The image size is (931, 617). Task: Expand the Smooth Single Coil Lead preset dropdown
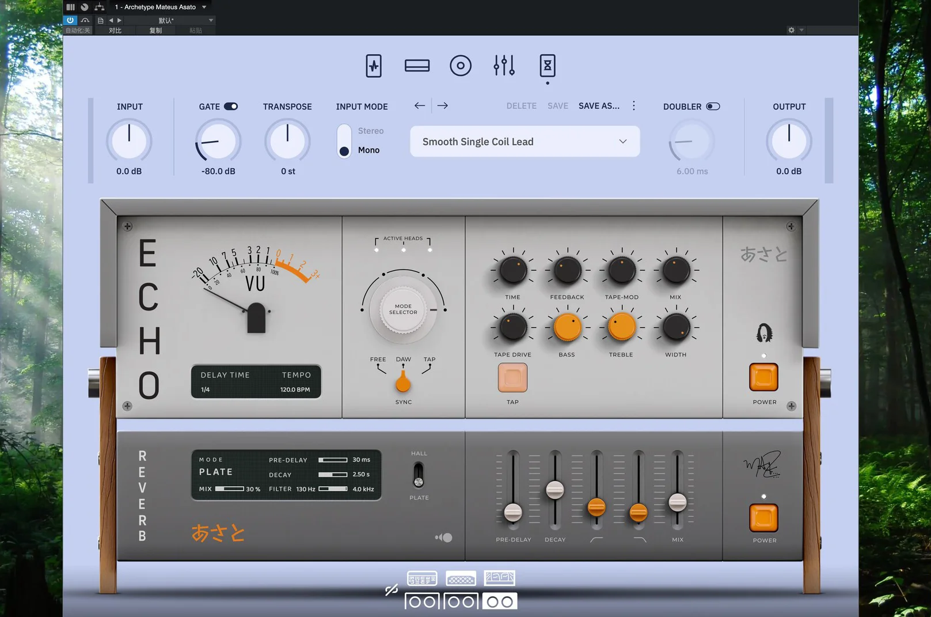click(622, 142)
